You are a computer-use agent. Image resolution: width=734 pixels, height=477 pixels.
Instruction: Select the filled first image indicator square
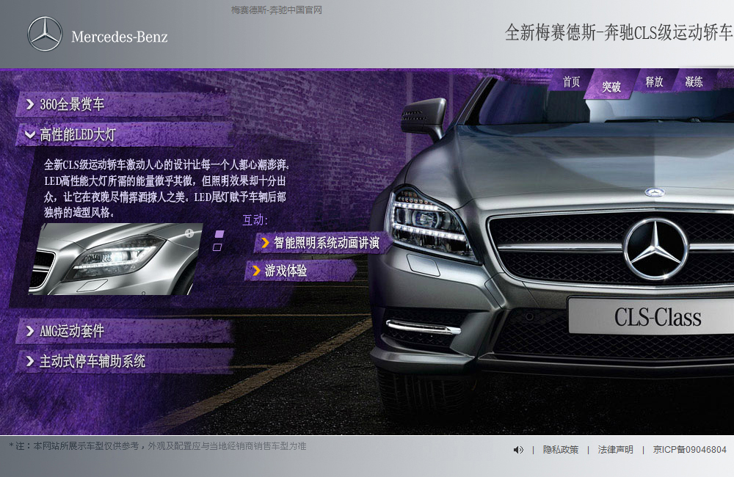pyautogui.click(x=219, y=234)
